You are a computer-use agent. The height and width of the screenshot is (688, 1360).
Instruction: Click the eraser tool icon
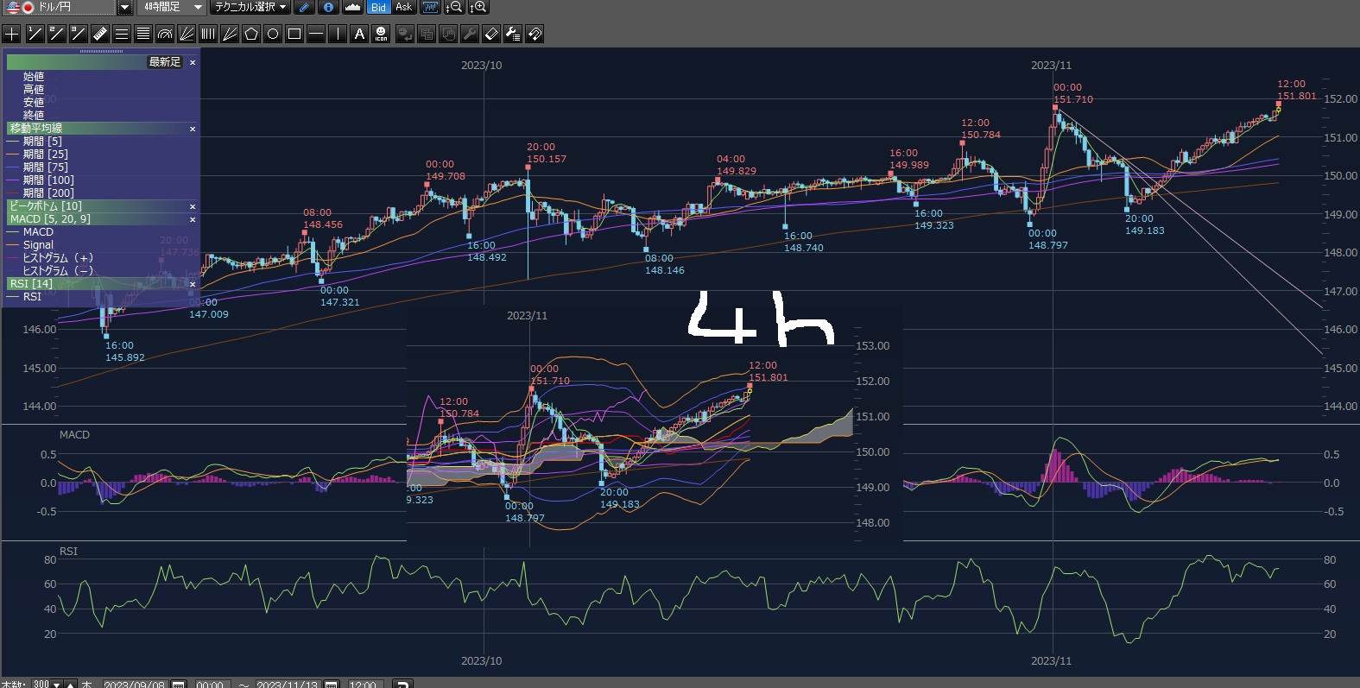490,34
